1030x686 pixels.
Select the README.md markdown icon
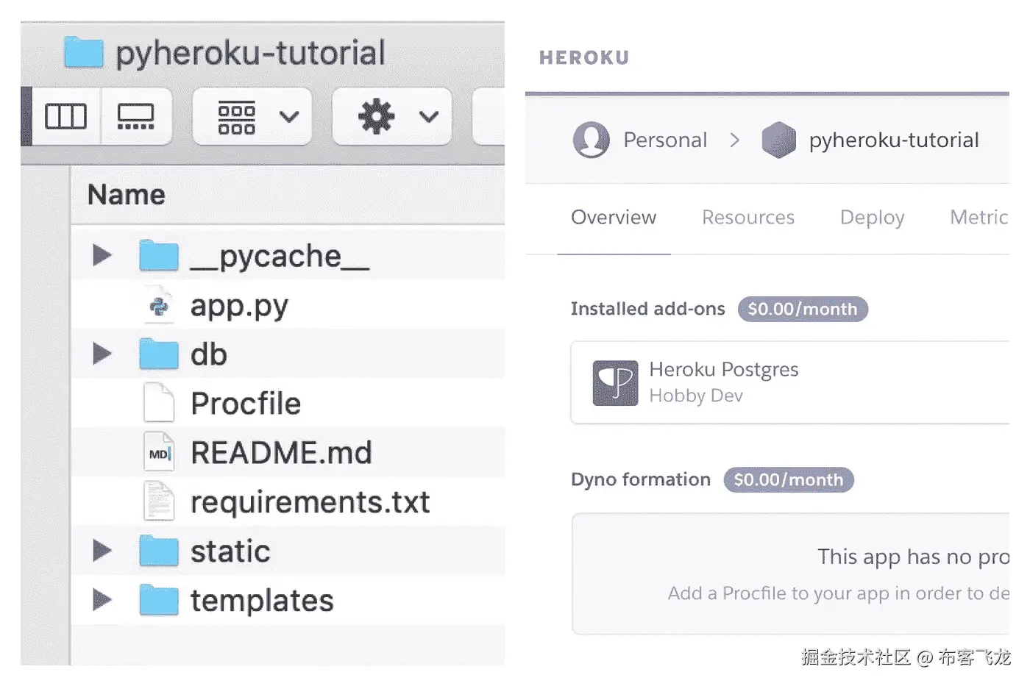[159, 452]
